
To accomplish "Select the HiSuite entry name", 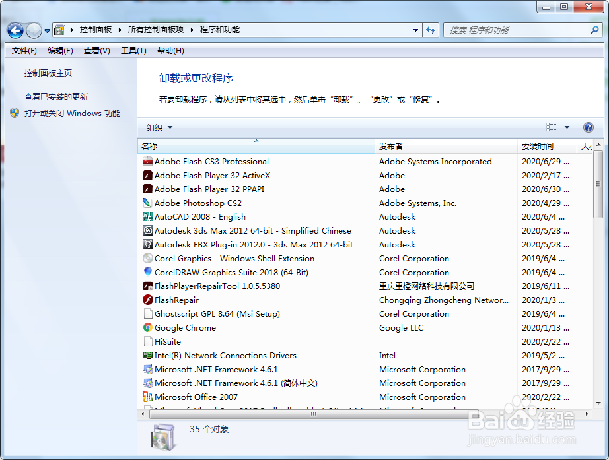I will point(168,342).
